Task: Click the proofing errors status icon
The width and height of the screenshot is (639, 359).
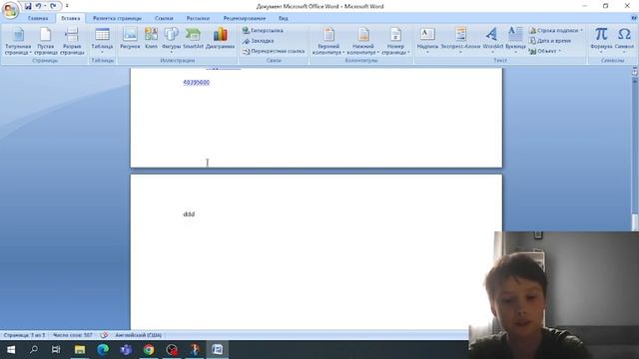Action: click(104, 335)
